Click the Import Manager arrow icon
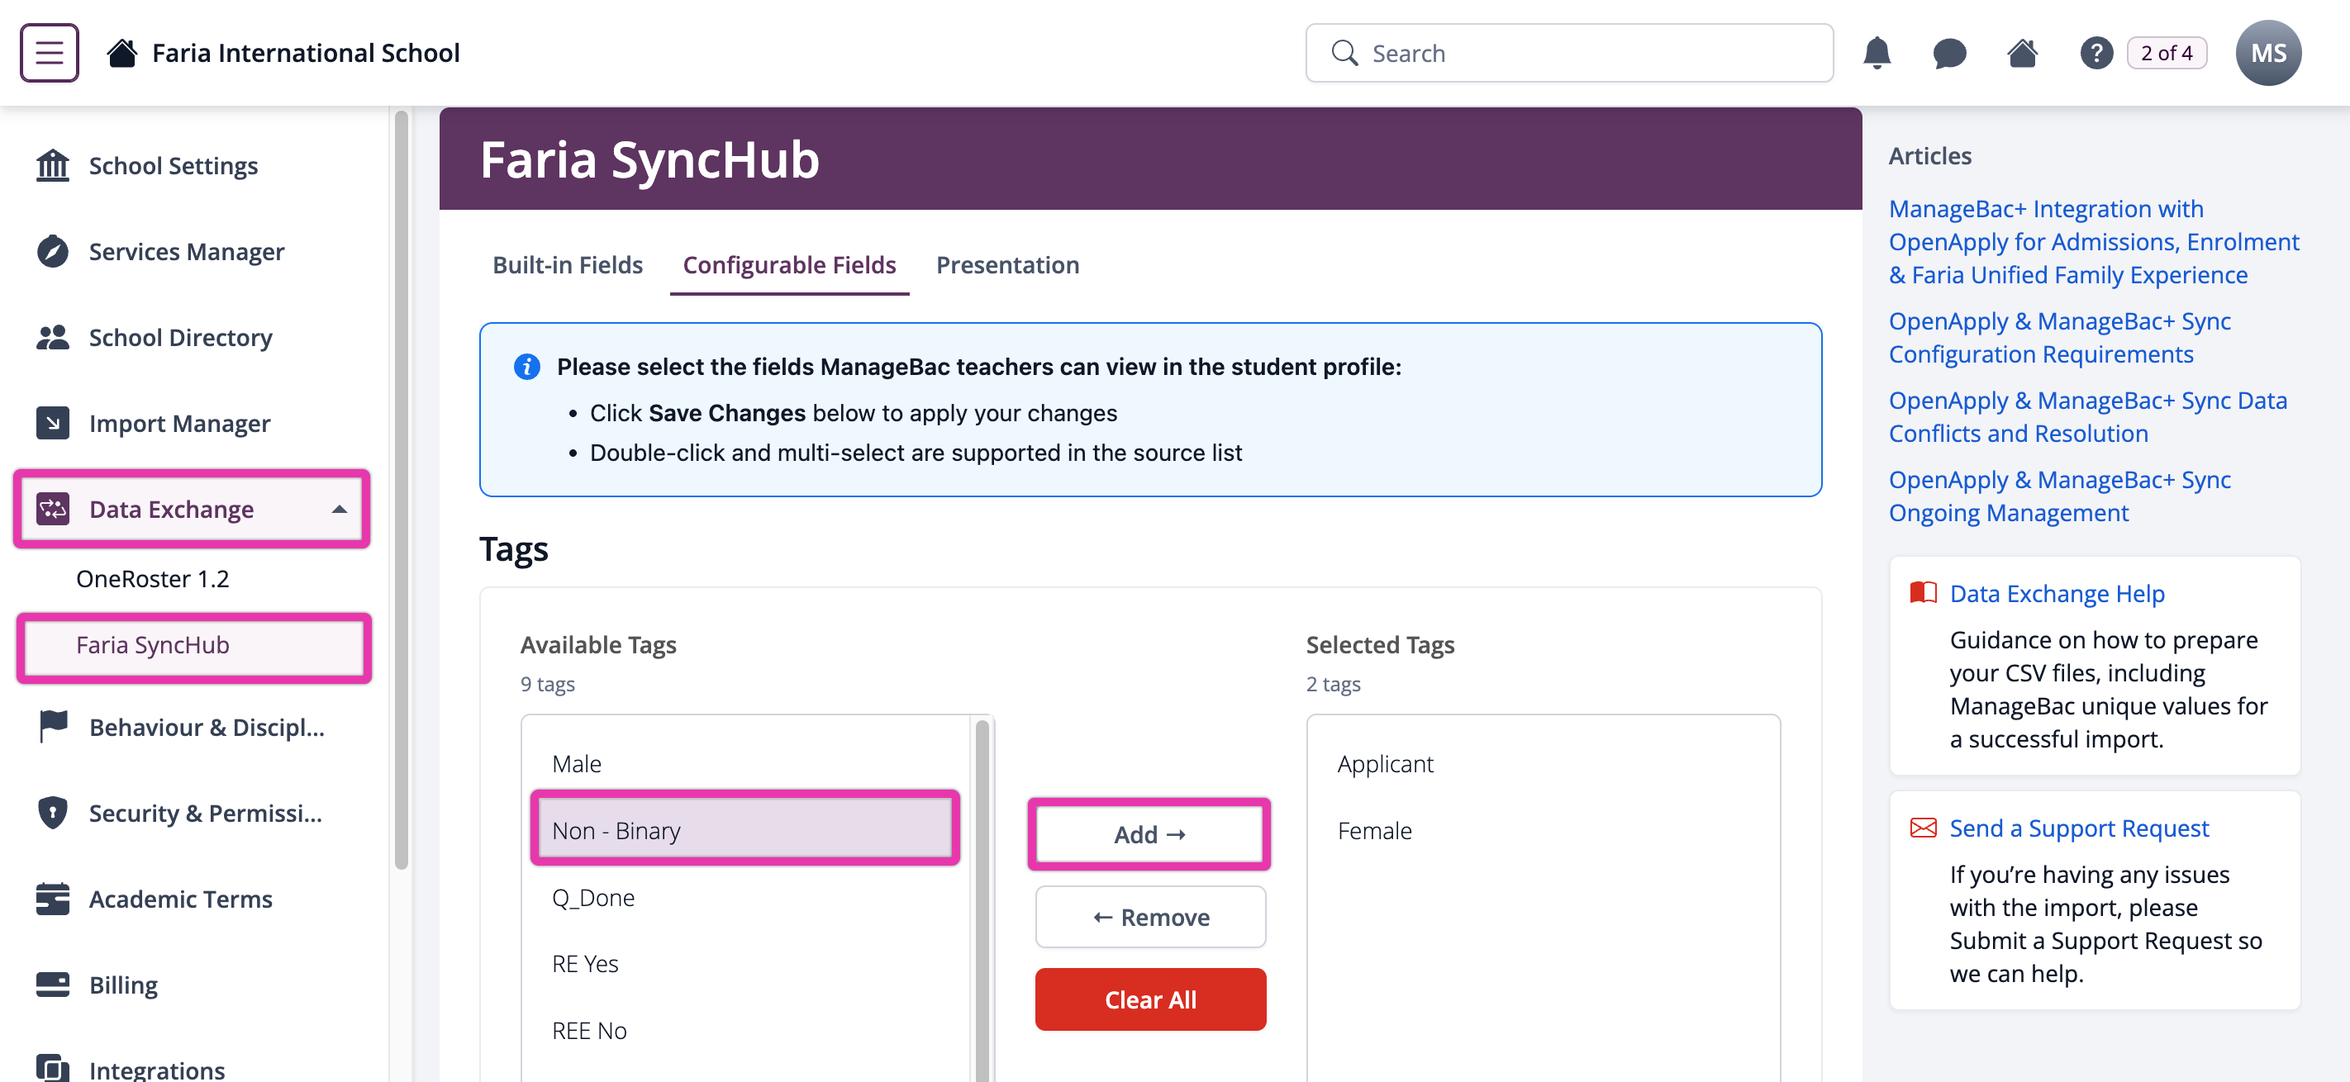Image resolution: width=2350 pixels, height=1082 pixels. [x=52, y=423]
